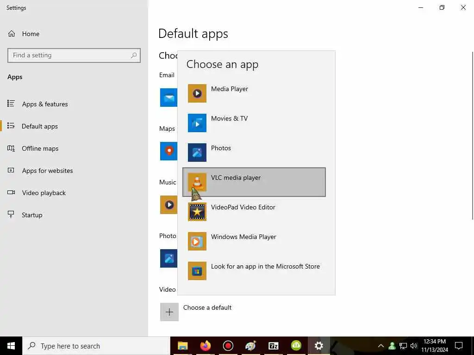Screen dimensions: 474x355
Task: Pick VideoPad Video Editor from list
Action: pos(254,212)
